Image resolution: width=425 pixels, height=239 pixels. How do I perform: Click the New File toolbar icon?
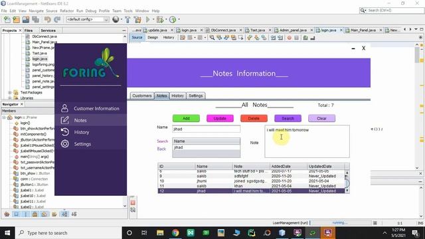7,19
